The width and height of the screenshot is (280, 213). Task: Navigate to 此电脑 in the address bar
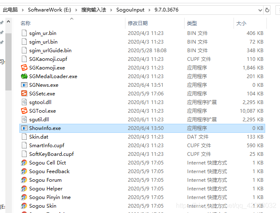pyautogui.click(x=10, y=10)
